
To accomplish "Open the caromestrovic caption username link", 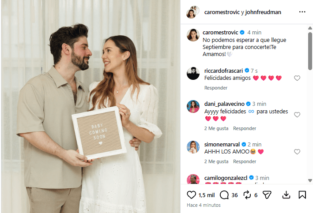I will click(x=220, y=33).
